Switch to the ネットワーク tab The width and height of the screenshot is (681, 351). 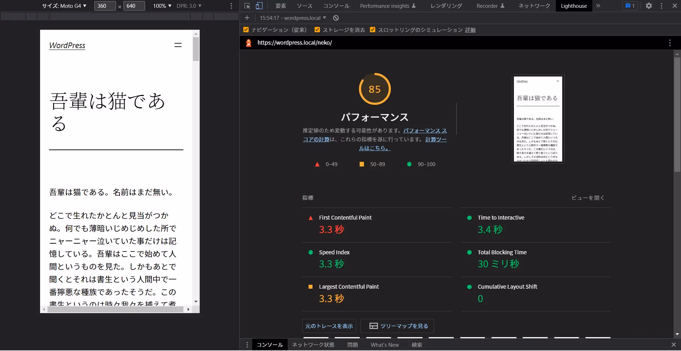(x=534, y=6)
